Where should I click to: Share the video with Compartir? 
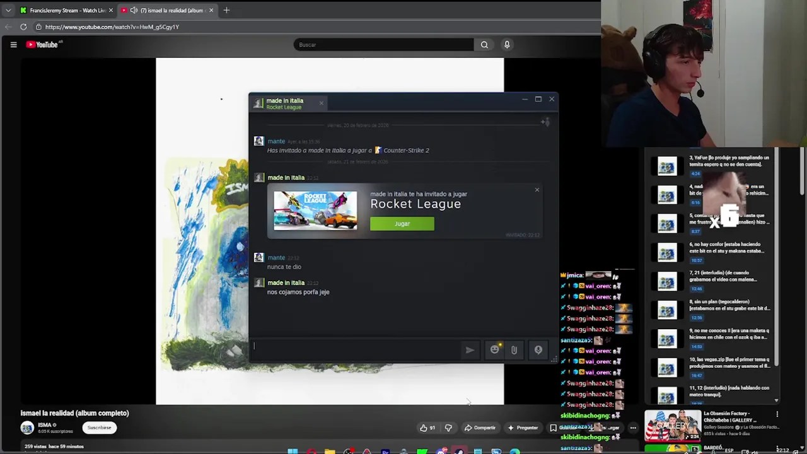(x=480, y=428)
